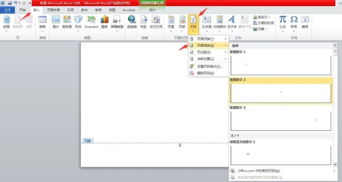Open the Acrobat tab
This screenshot has height=182, width=342.
point(129,10)
